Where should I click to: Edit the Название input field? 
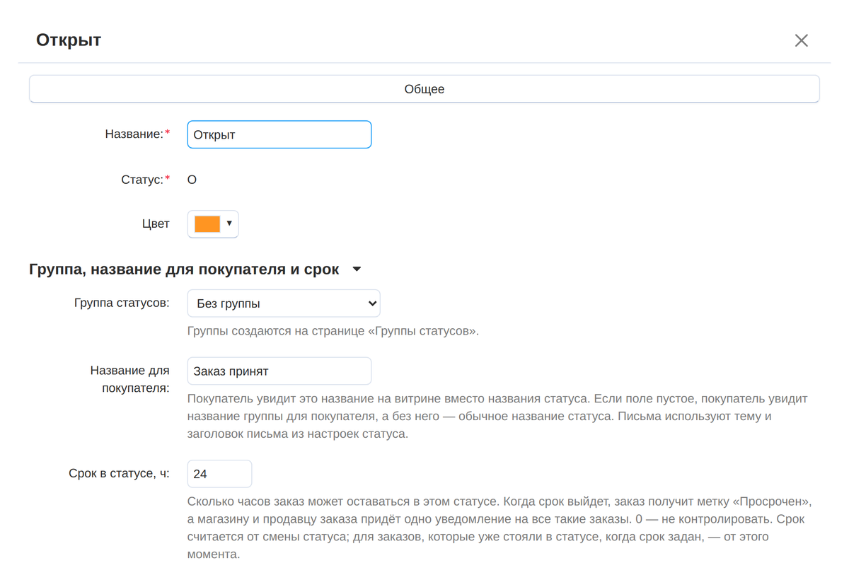tap(279, 134)
